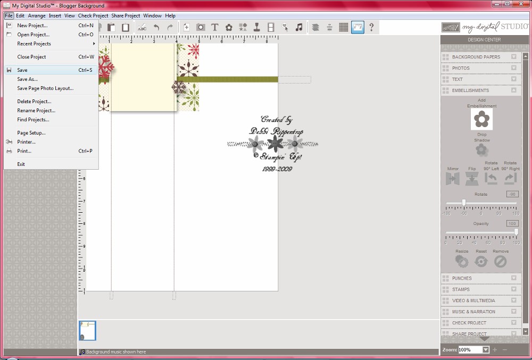Select Exit in File menu
The image size is (532, 360).
51,164
